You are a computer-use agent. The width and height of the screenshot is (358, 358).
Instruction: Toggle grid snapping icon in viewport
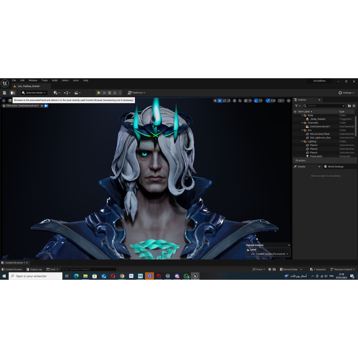pos(246,101)
